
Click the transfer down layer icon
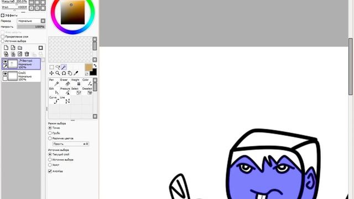[6, 54]
